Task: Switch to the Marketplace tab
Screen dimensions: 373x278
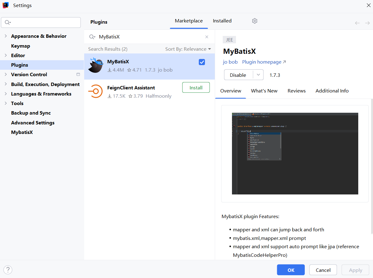Action: (189, 21)
